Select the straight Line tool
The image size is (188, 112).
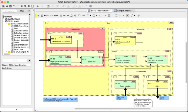(x=100, y=15)
